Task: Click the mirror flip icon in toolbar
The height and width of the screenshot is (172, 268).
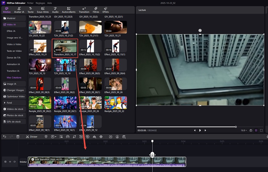Action: coord(94,137)
